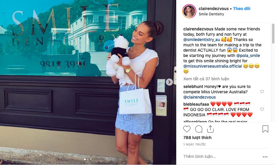Open the three-dot more options menu

pos(265,157)
